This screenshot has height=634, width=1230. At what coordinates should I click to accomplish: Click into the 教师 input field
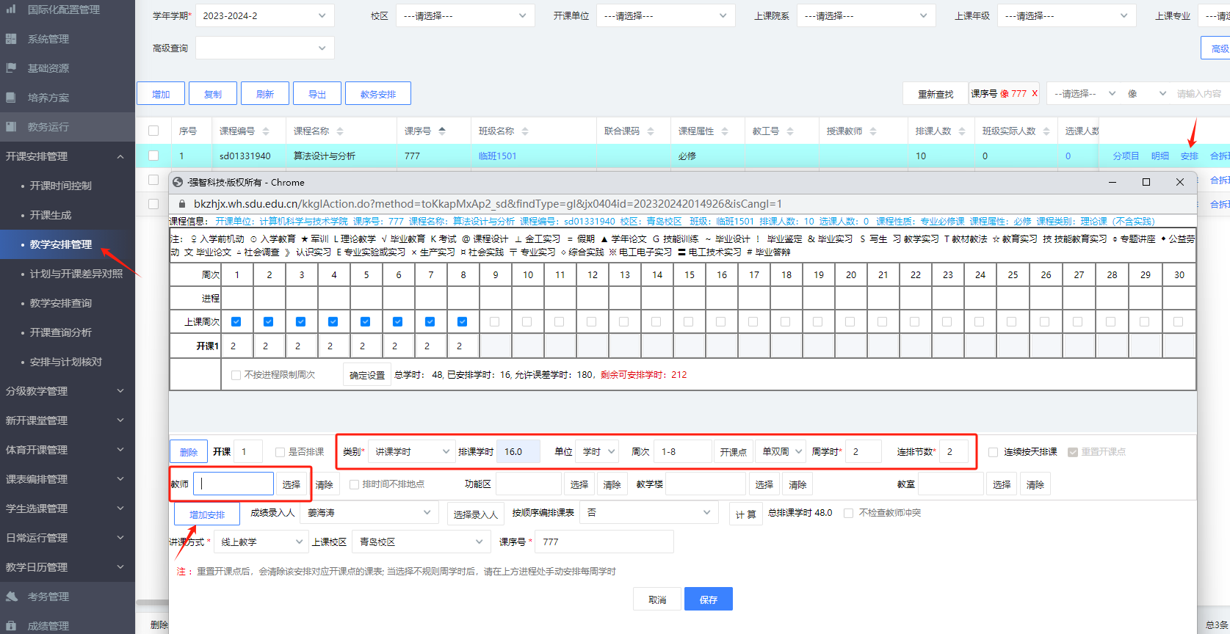235,484
